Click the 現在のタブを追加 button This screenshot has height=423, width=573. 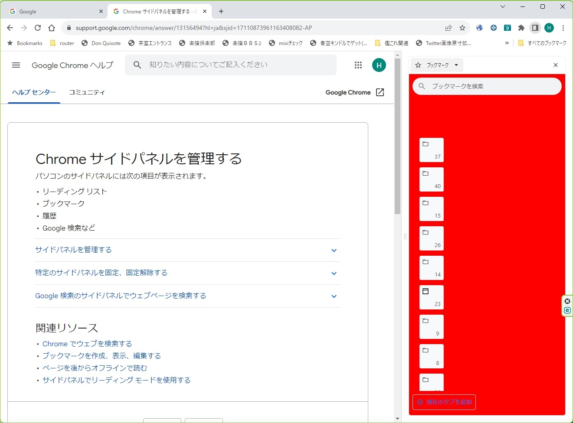coord(444,402)
